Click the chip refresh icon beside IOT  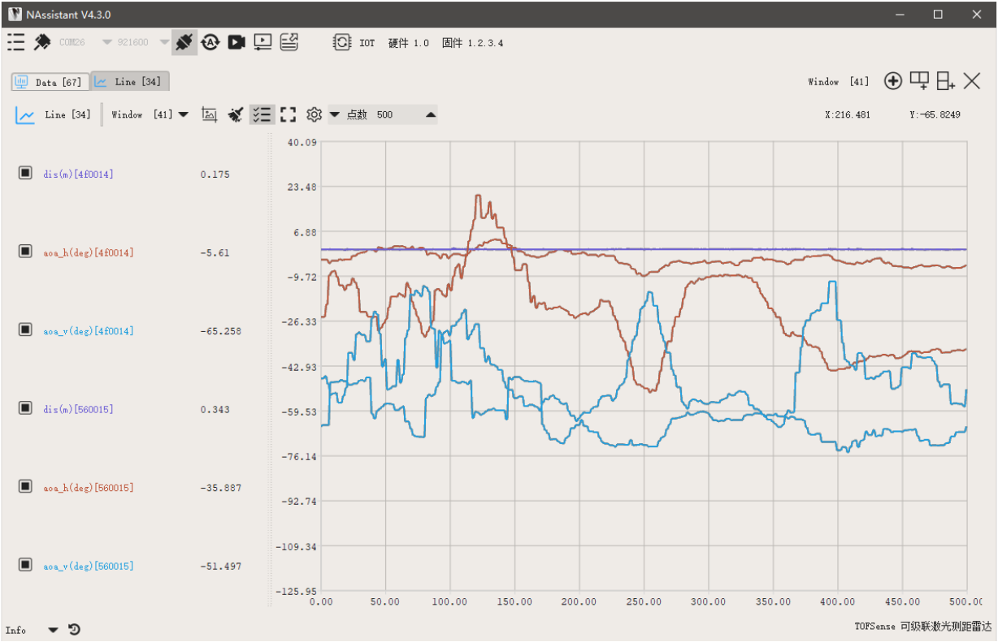tap(342, 42)
